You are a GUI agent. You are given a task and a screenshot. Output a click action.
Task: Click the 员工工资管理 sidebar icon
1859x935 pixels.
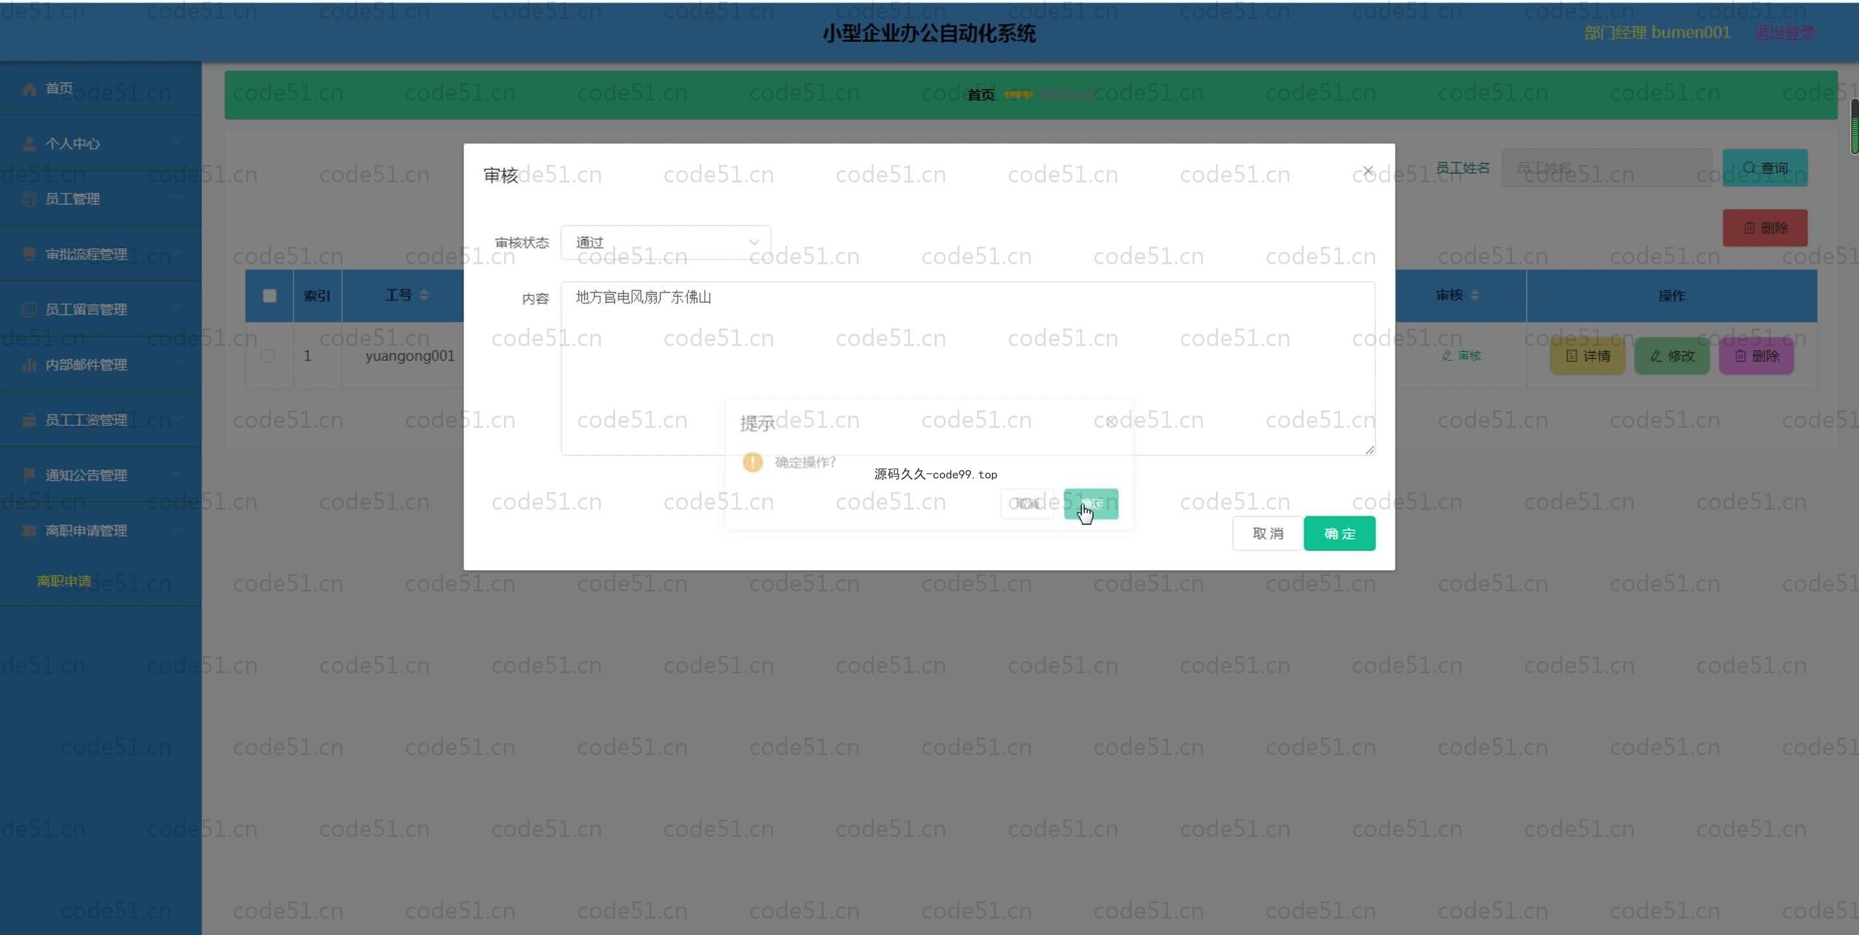point(29,420)
